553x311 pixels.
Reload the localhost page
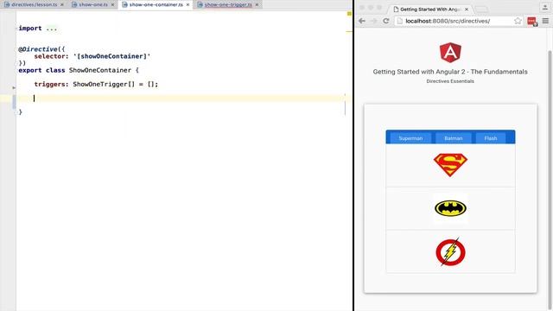[x=386, y=21]
